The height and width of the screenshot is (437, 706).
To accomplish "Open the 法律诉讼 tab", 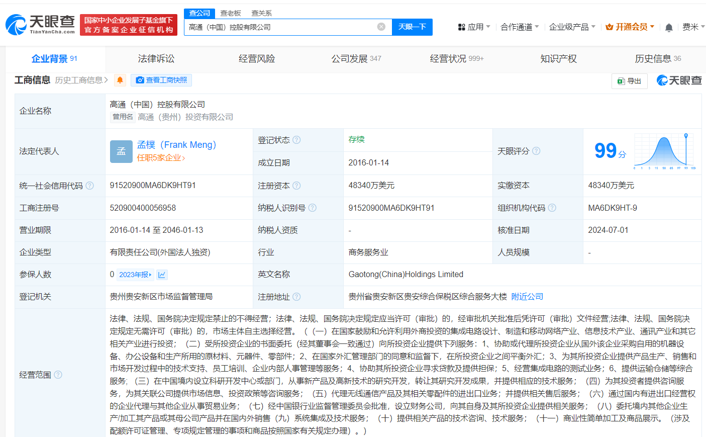I will [156, 58].
